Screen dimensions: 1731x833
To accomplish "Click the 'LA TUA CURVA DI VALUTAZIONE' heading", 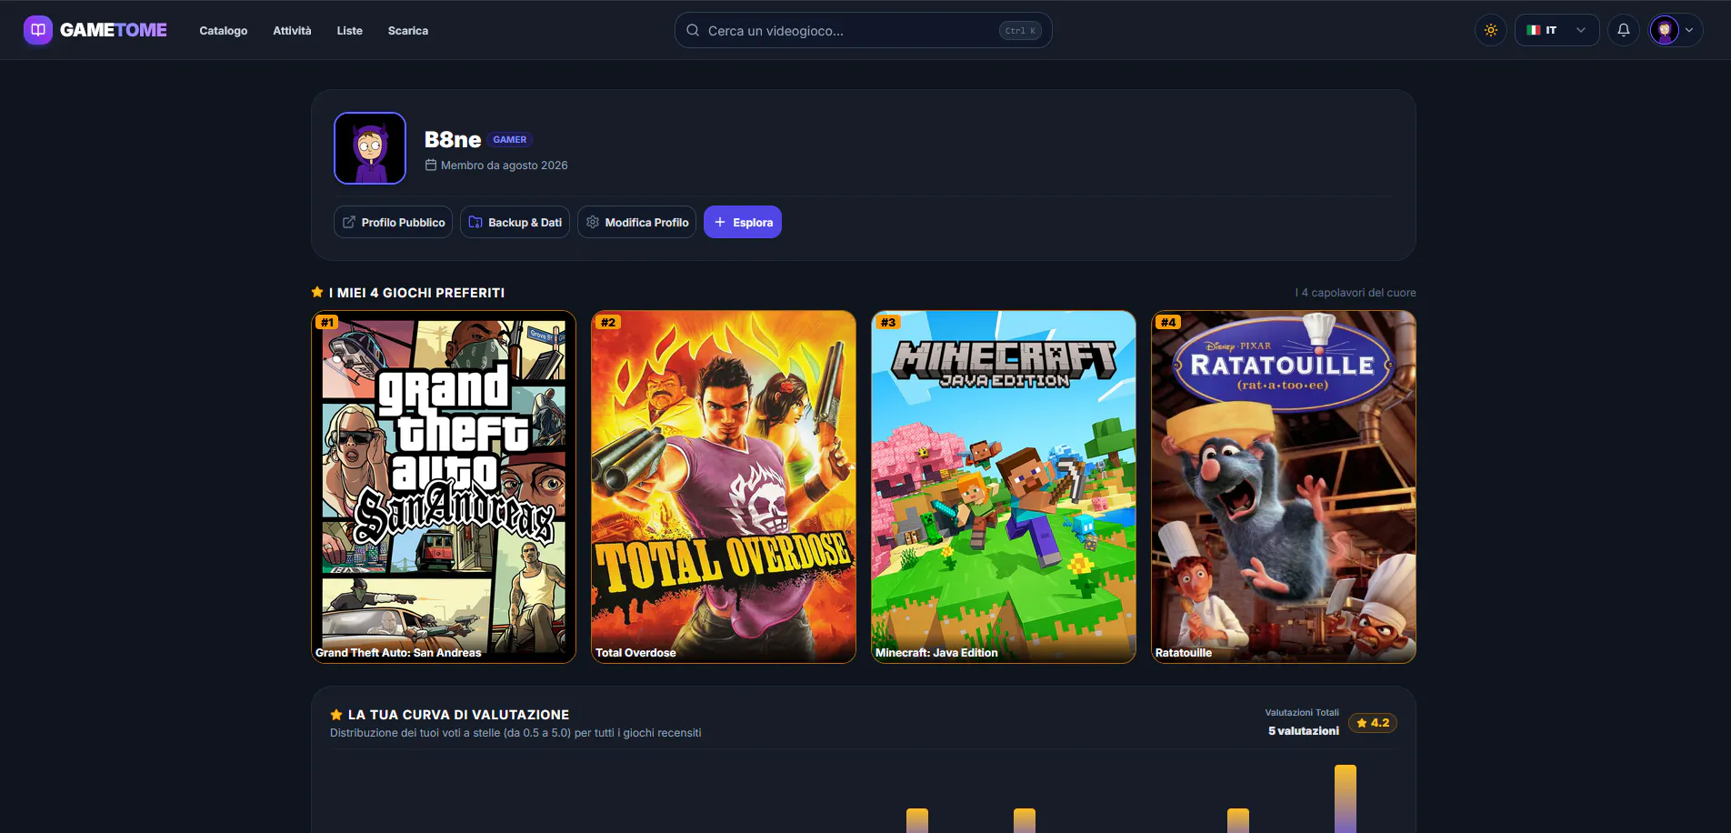I will coord(458,715).
